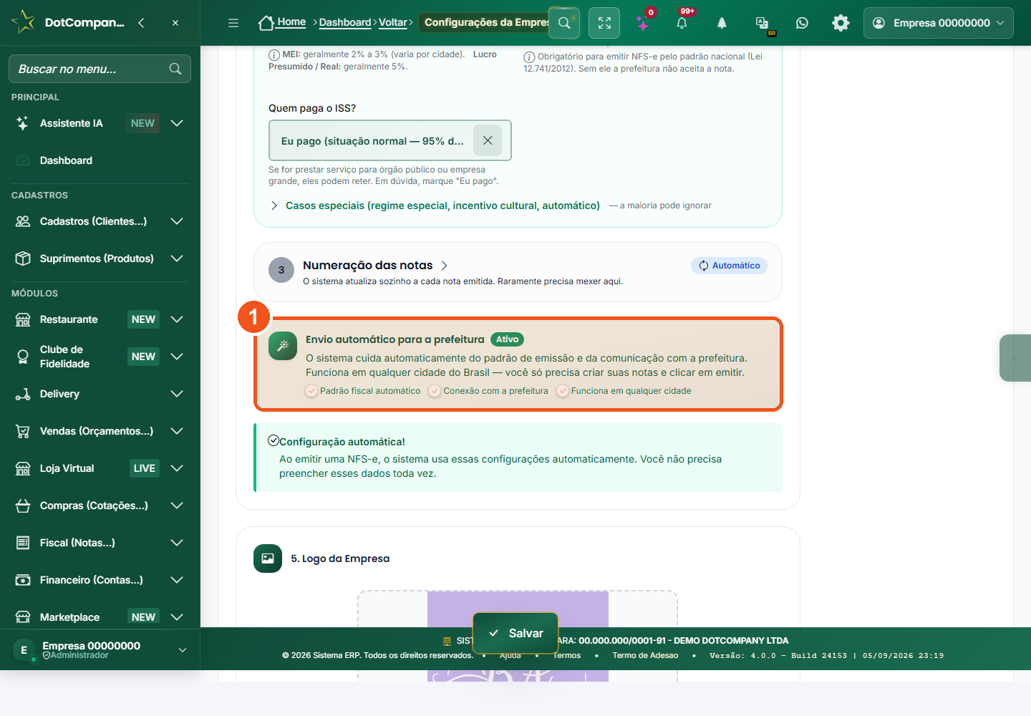The height and width of the screenshot is (716, 1031).
Task: Click Dashboard breadcrumb link
Action: 345,22
